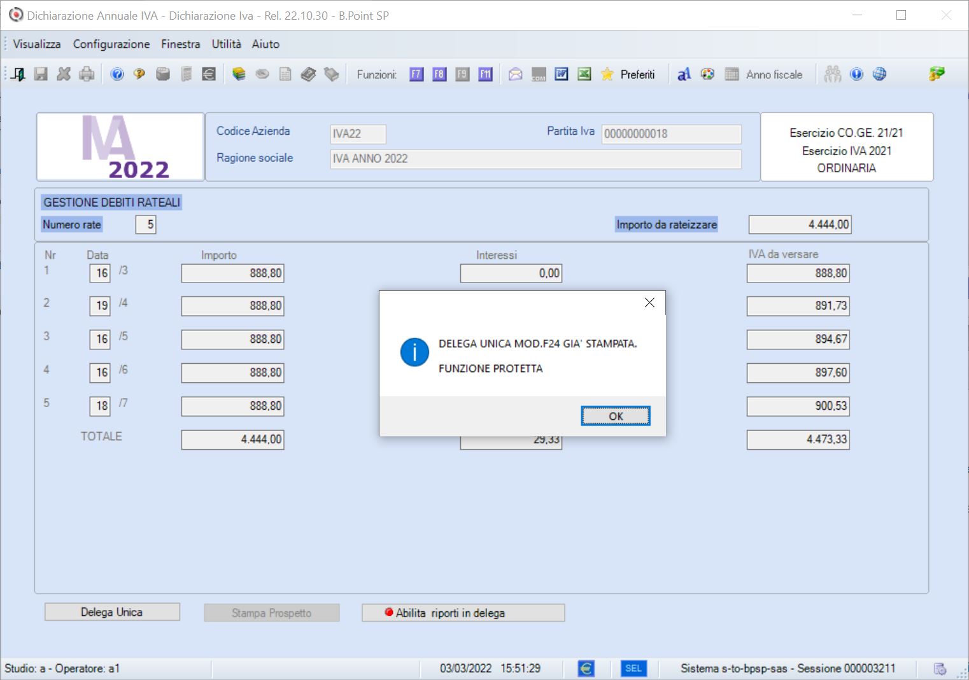This screenshot has width=969, height=680.
Task: Click the Codice Azienda field IVA22
Action: [x=358, y=134]
